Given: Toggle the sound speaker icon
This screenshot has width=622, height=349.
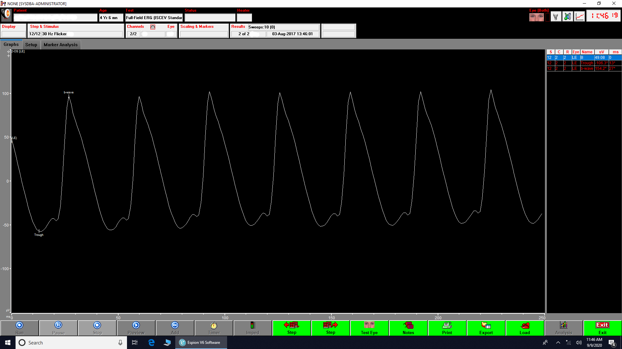Looking at the screenshot, I should click(x=568, y=16).
